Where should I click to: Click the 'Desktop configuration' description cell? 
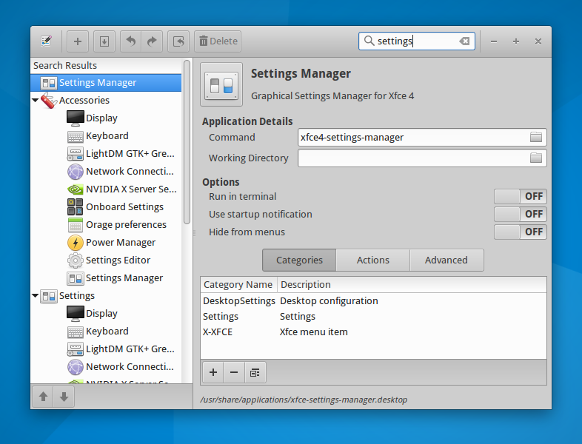click(x=329, y=301)
